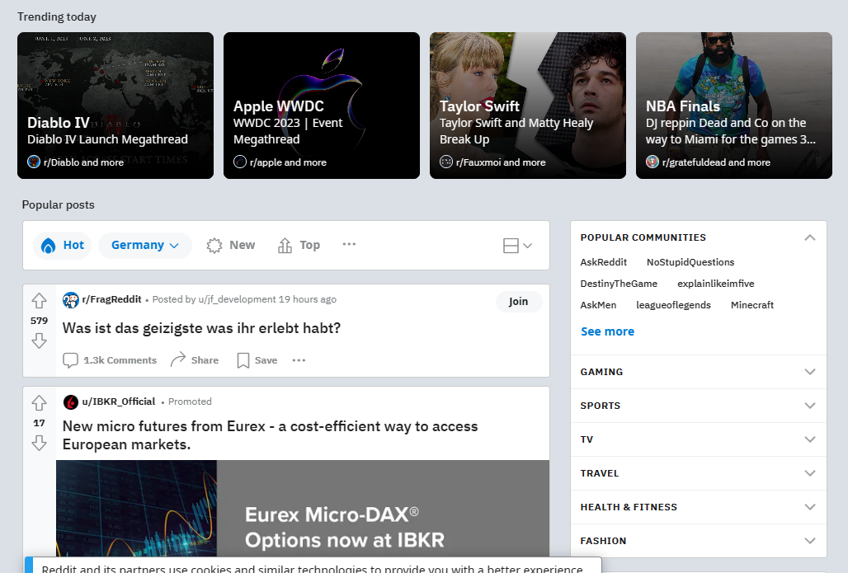Open comments icon on FragReddit post
Screen dimensions: 848x573
pyautogui.click(x=70, y=360)
